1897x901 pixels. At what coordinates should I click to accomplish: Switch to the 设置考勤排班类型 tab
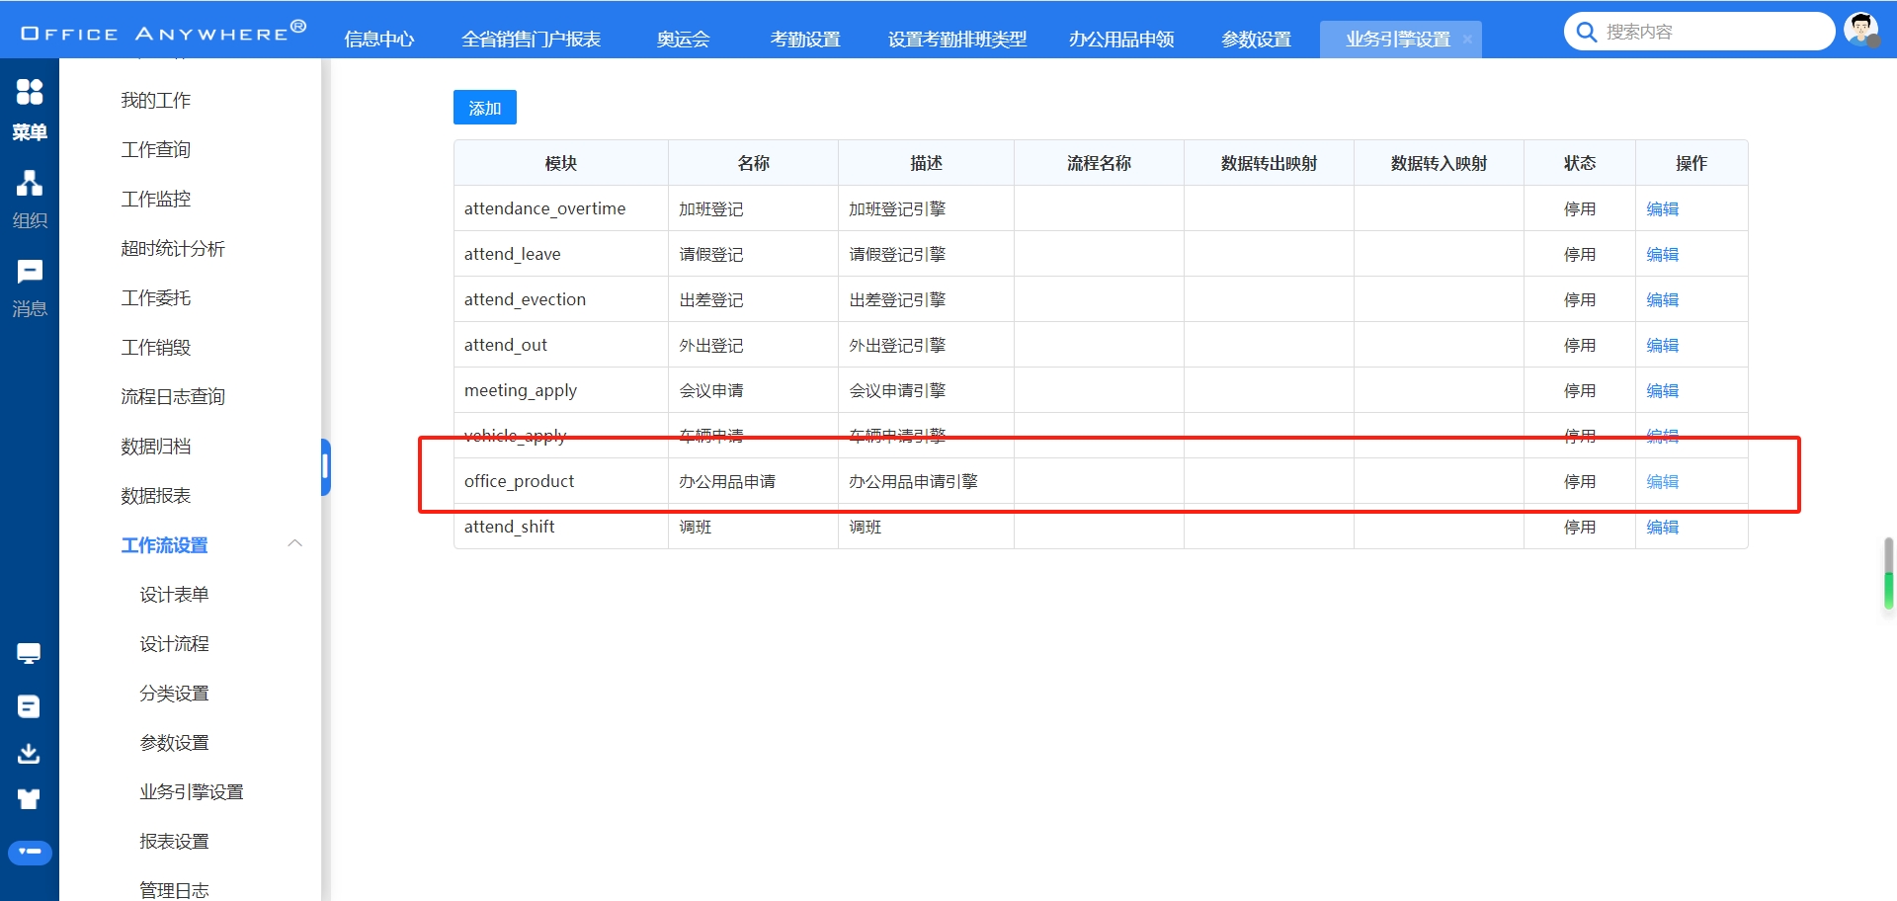tap(957, 40)
